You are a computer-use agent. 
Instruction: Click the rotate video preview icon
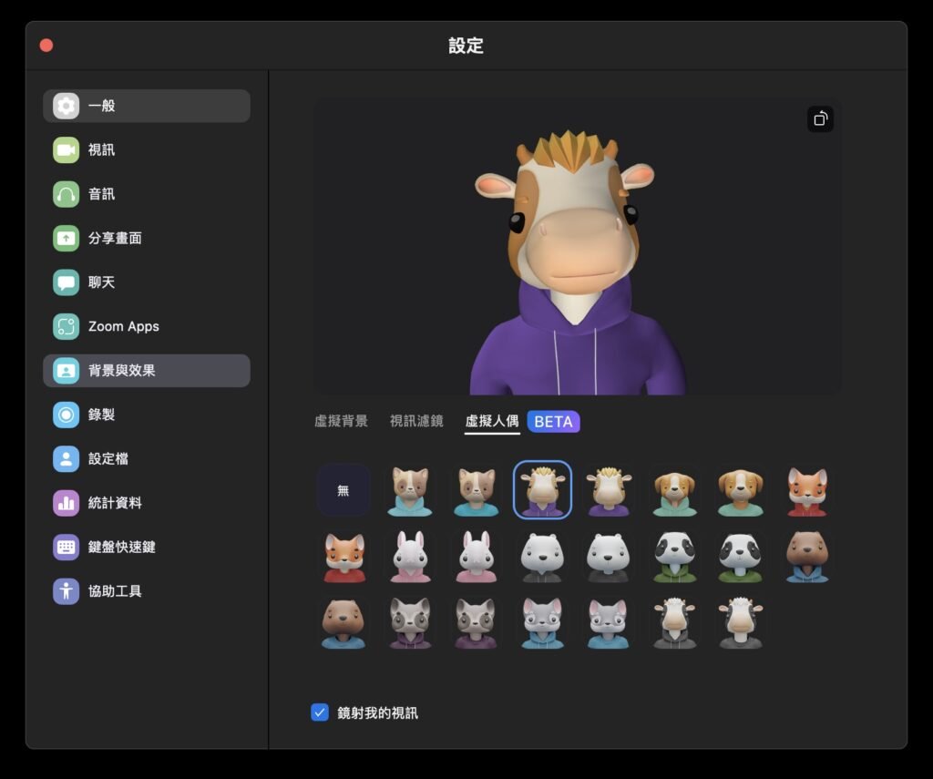tap(820, 119)
